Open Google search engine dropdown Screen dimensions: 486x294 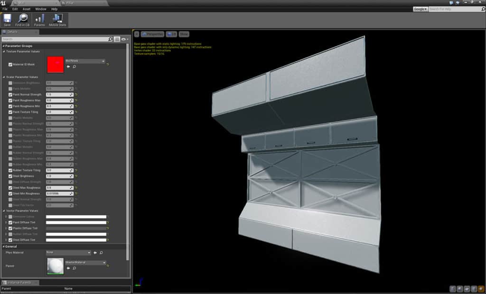pos(421,9)
